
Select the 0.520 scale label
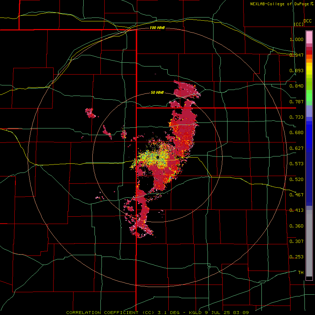coord(296,180)
